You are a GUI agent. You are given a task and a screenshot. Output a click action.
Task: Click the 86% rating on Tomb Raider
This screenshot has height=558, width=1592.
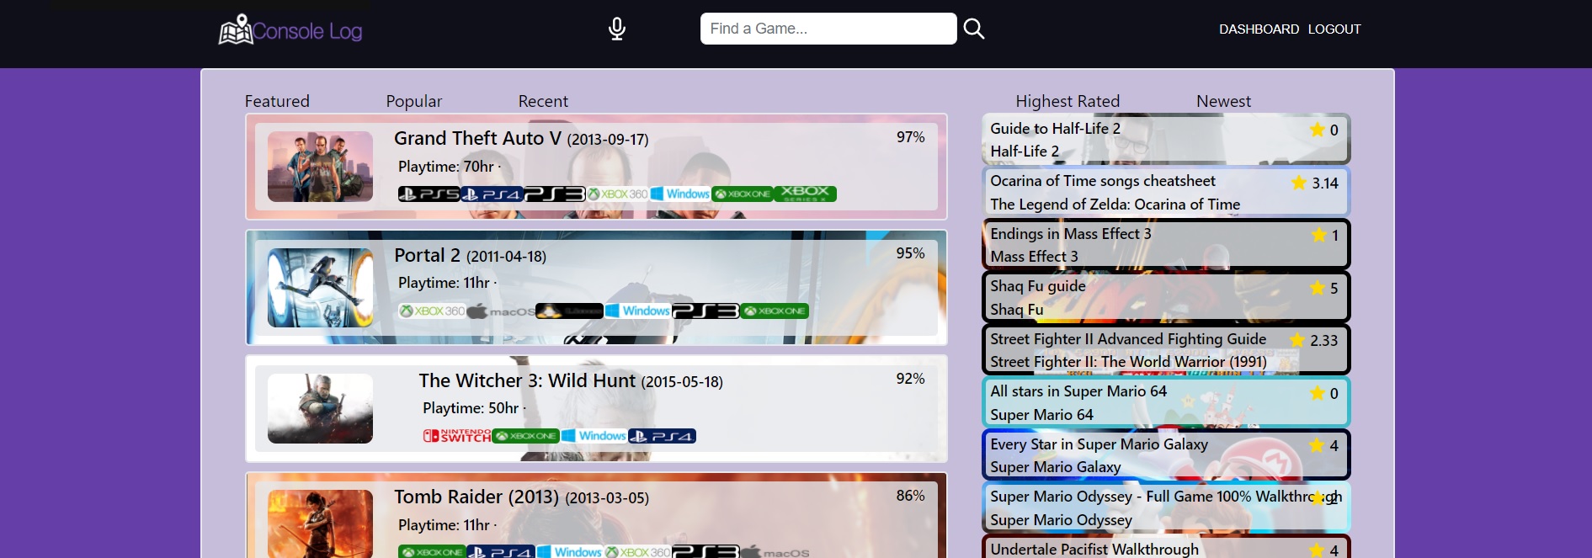pyautogui.click(x=910, y=496)
